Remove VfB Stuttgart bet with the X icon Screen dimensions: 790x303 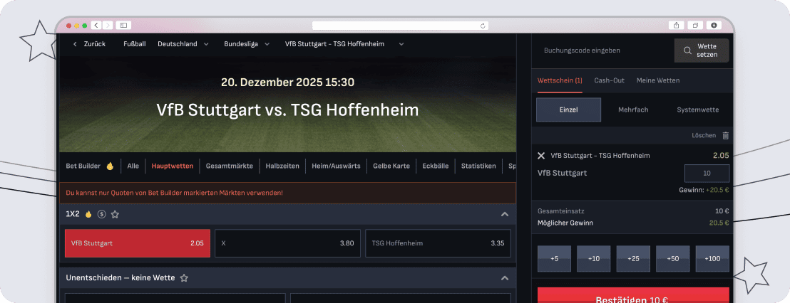coord(541,156)
